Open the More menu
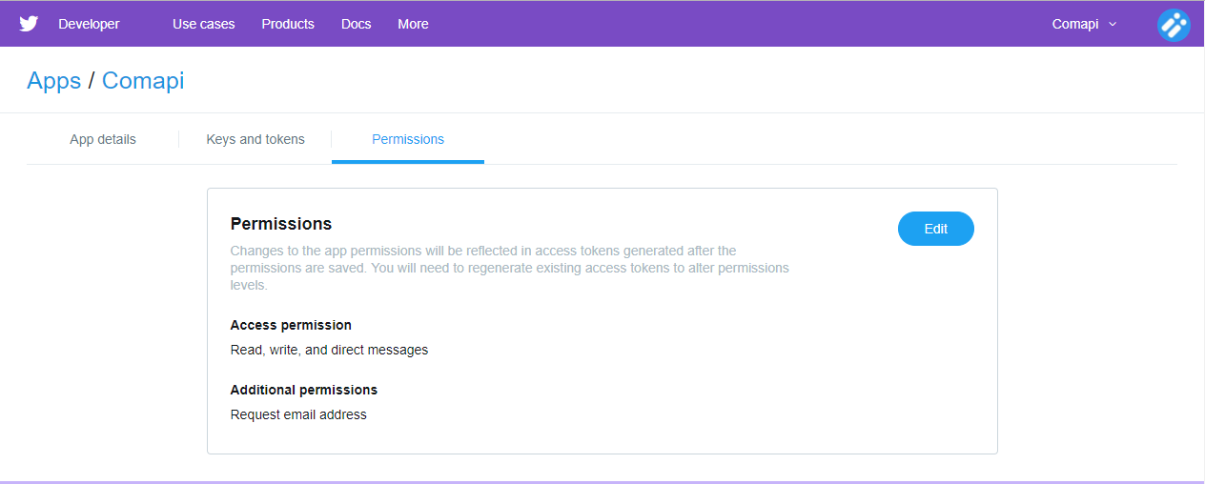This screenshot has height=484, width=1205. (x=413, y=24)
